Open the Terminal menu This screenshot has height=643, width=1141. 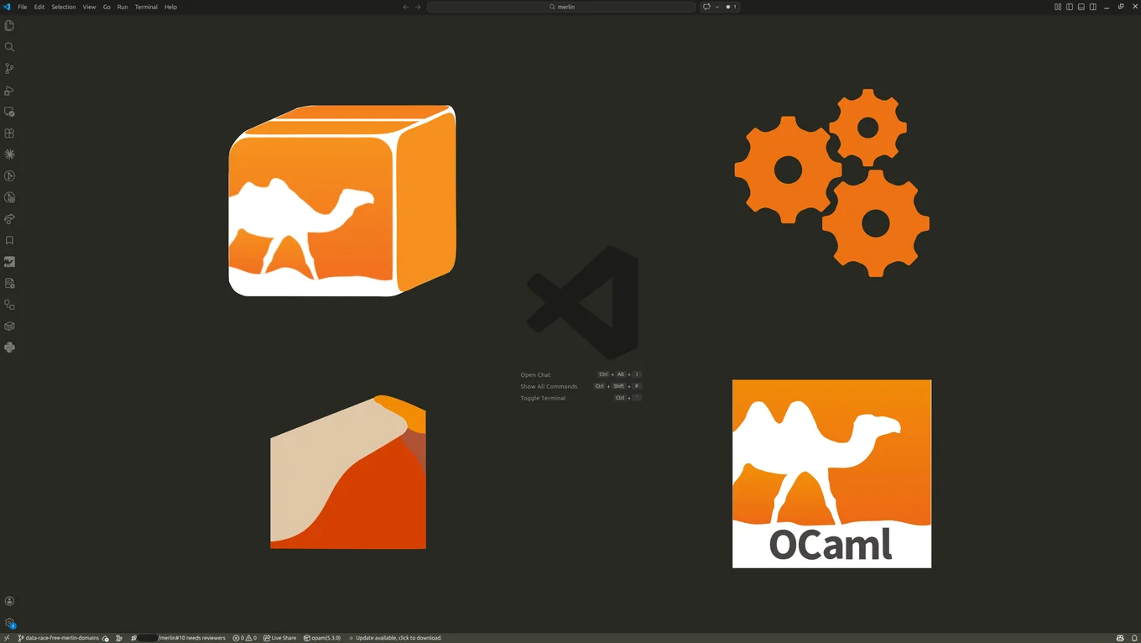click(146, 7)
